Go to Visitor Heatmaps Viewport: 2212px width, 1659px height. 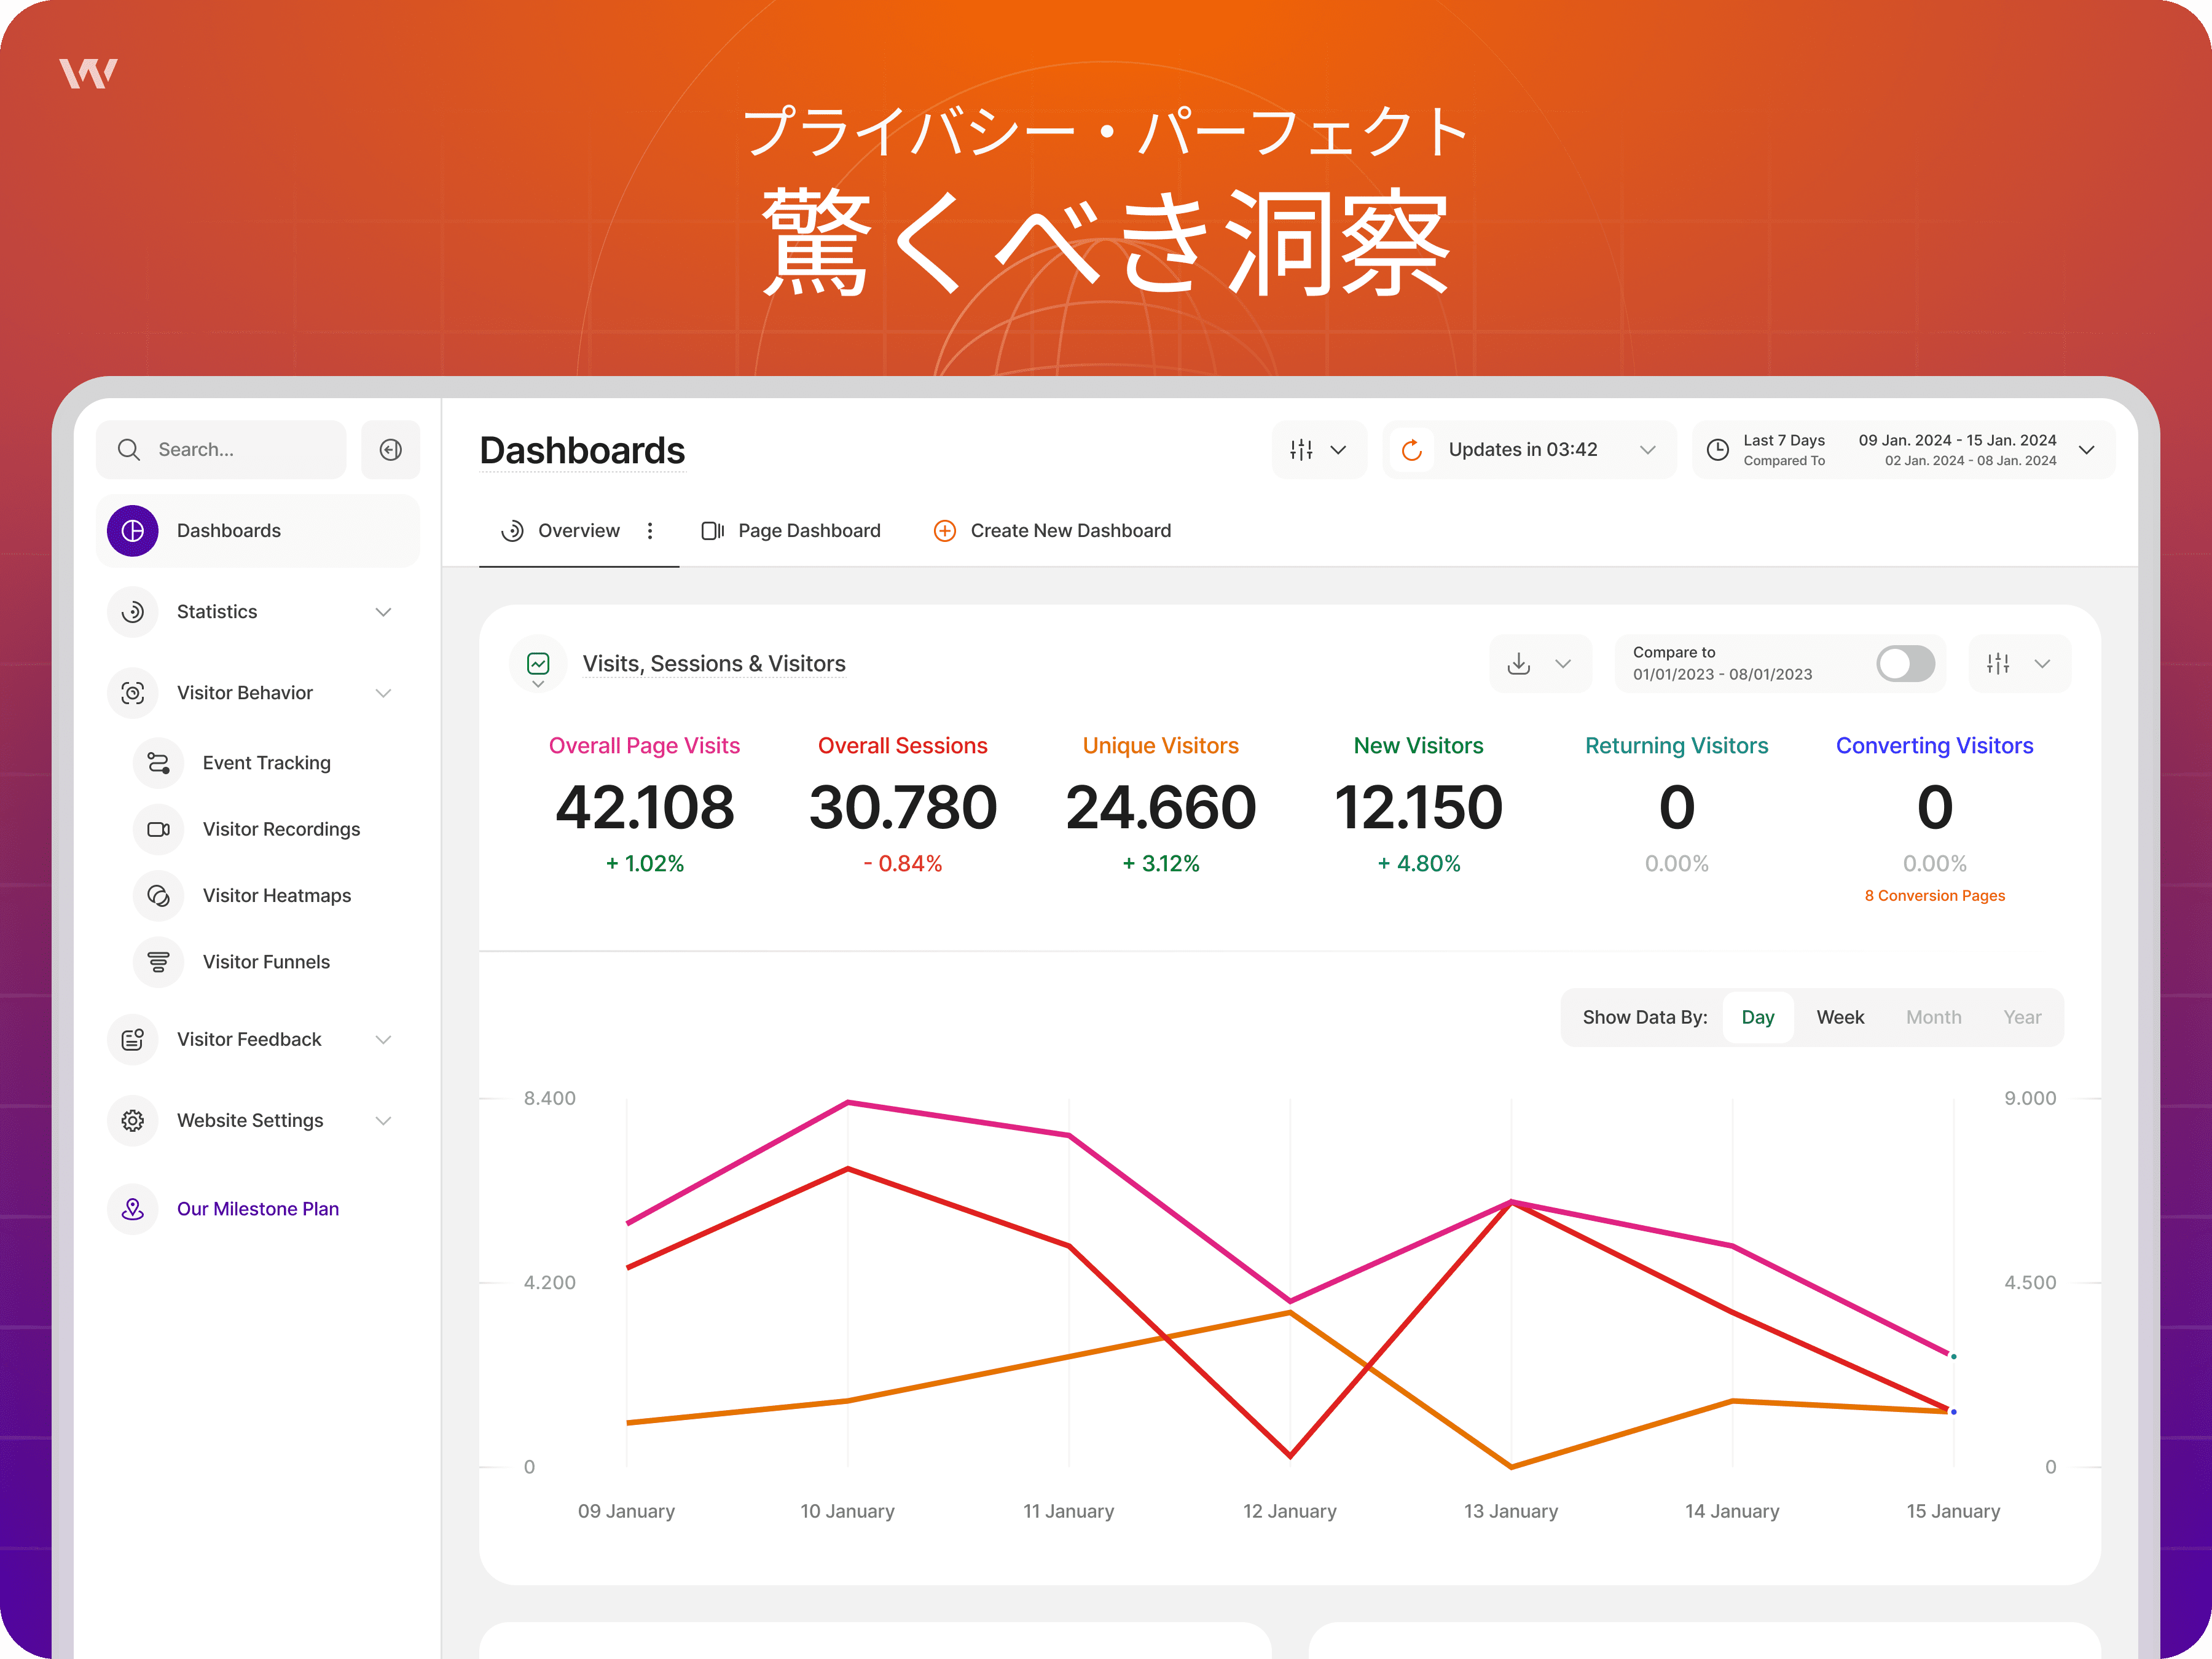[277, 896]
